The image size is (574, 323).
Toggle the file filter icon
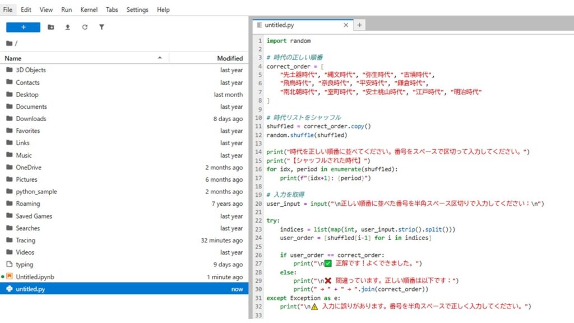click(x=101, y=27)
